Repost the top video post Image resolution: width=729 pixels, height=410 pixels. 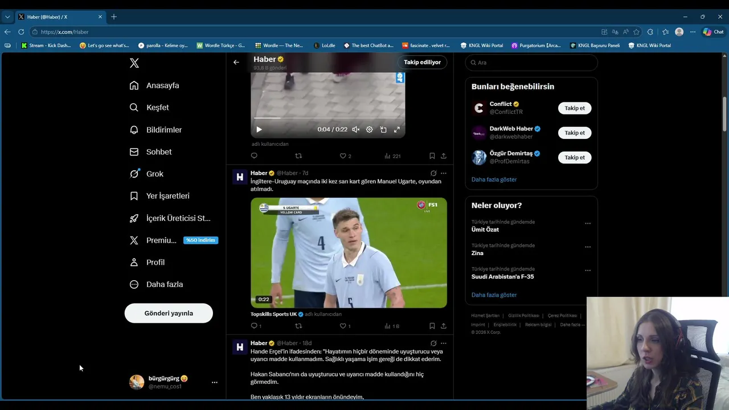[x=298, y=155]
